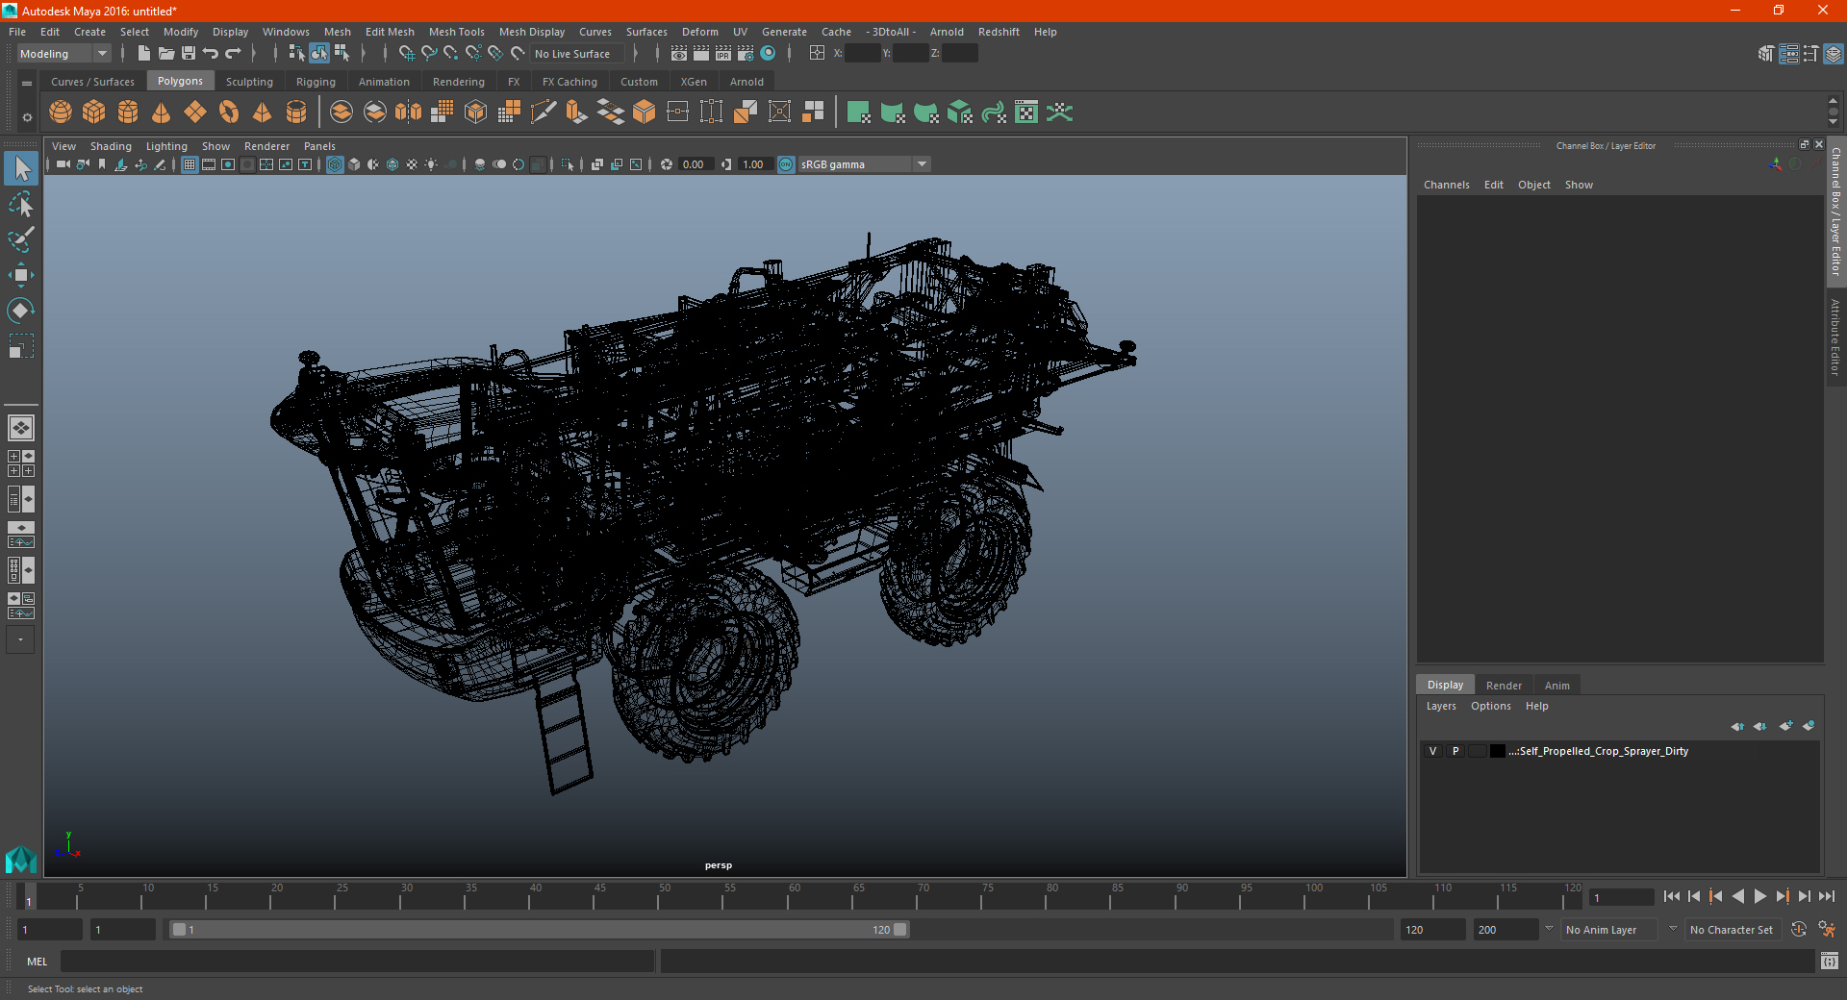Open the Script Editor icon
1847x1000 pixels.
coord(1830,961)
